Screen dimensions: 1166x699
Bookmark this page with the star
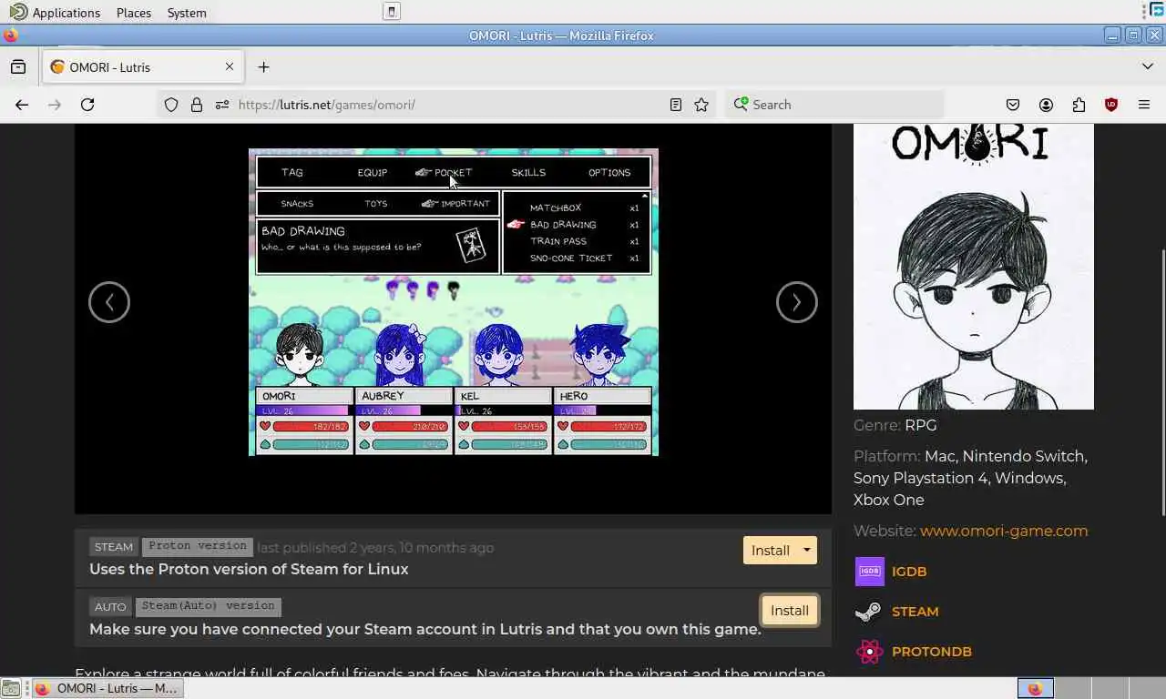point(701,105)
